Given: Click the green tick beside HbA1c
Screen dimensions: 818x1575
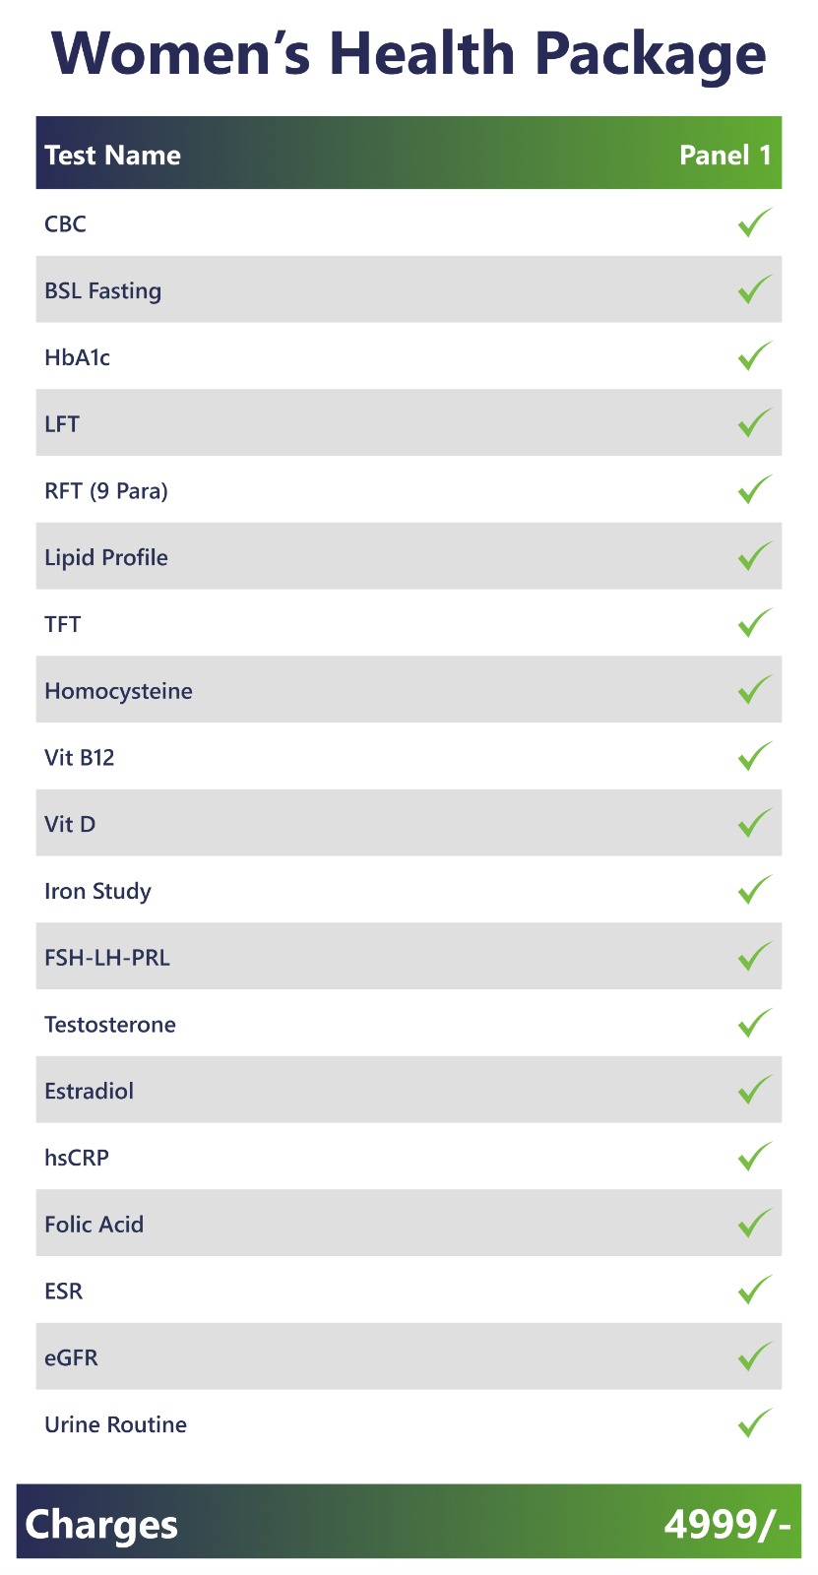Looking at the screenshot, I should pos(754,356).
